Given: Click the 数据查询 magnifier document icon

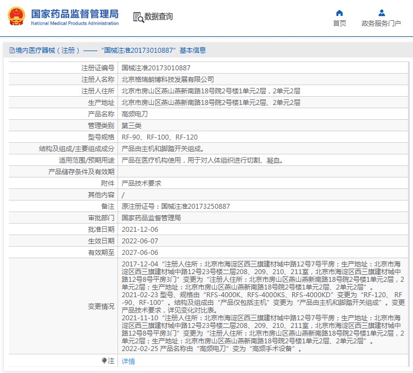Looking at the screenshot, I should click(138, 17).
